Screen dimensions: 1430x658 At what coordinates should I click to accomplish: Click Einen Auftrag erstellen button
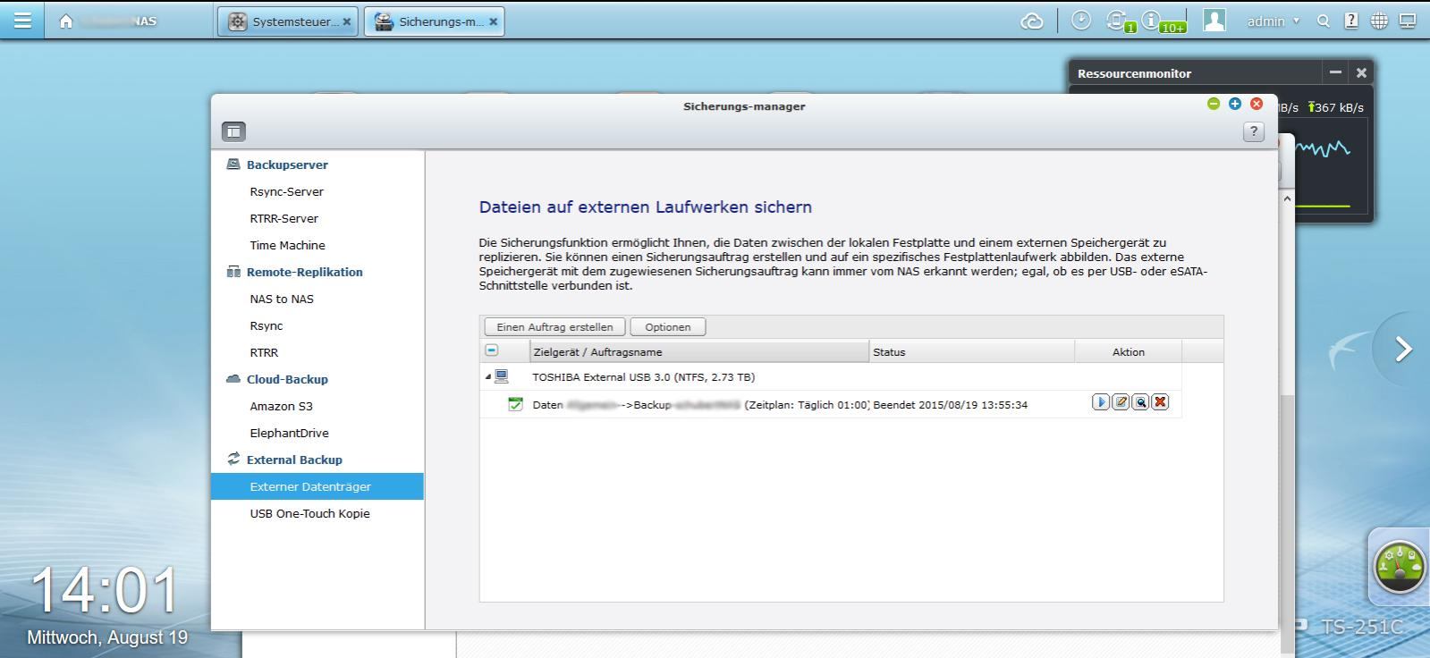(x=554, y=326)
